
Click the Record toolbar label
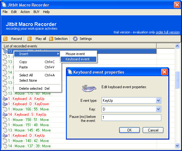point(16,39)
